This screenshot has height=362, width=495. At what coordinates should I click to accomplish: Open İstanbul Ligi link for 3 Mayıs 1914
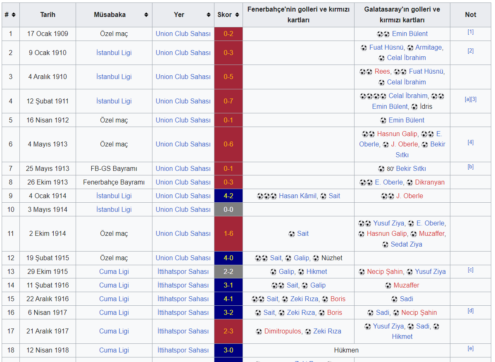tap(114, 210)
